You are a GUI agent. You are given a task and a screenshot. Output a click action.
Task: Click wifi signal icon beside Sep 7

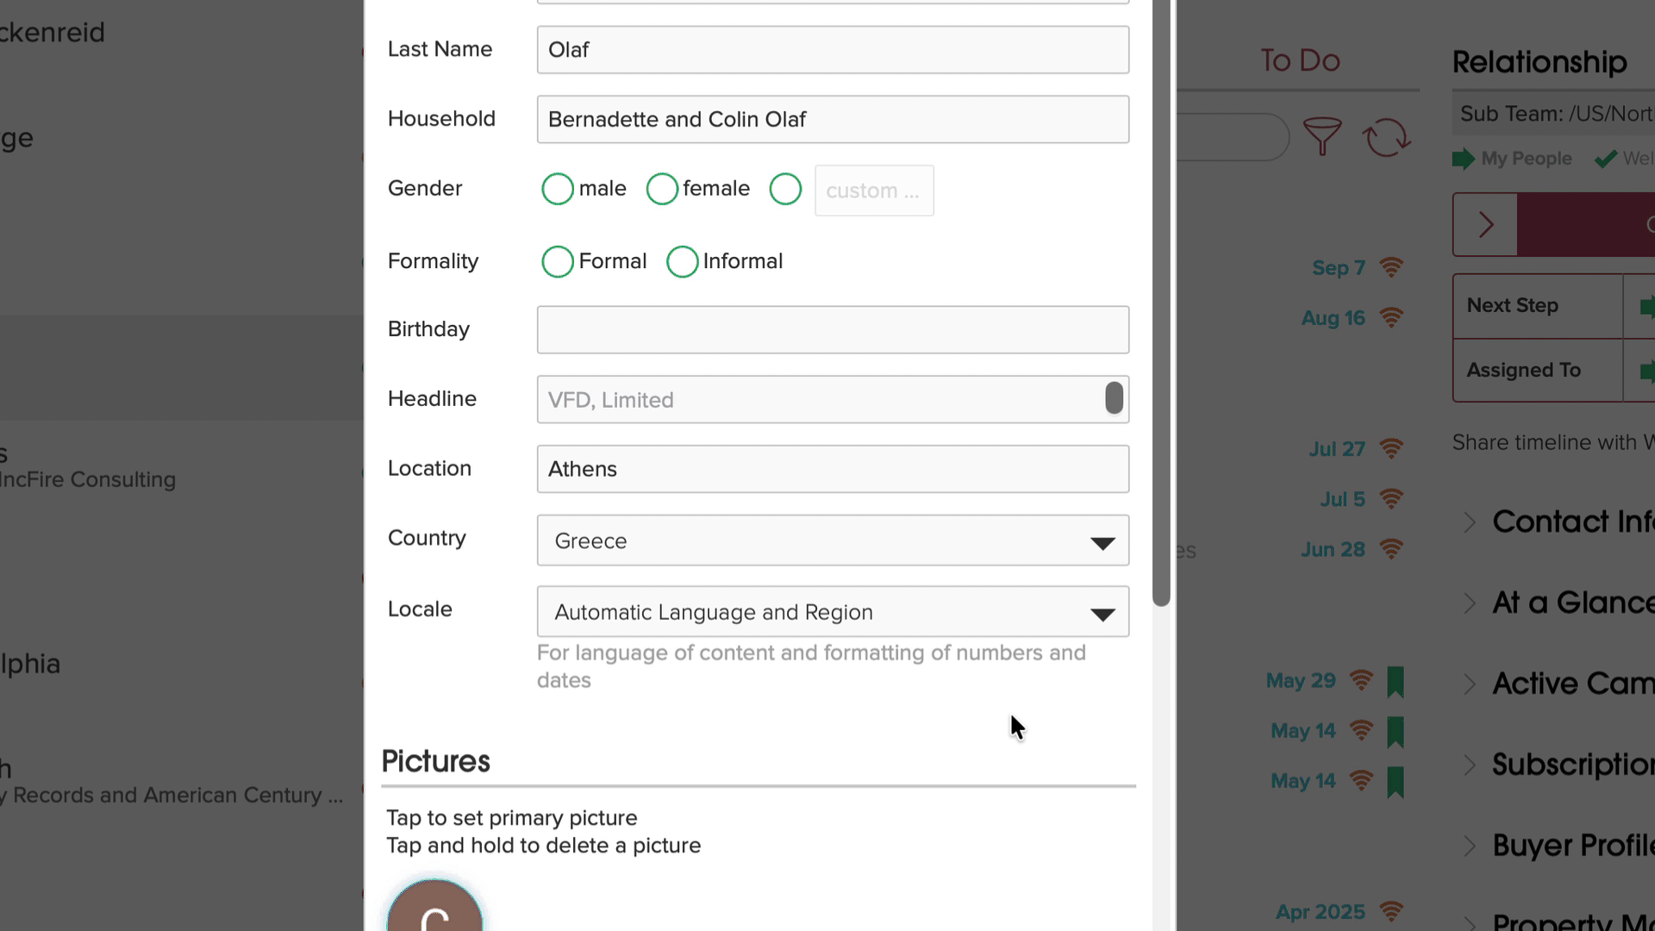click(1391, 267)
